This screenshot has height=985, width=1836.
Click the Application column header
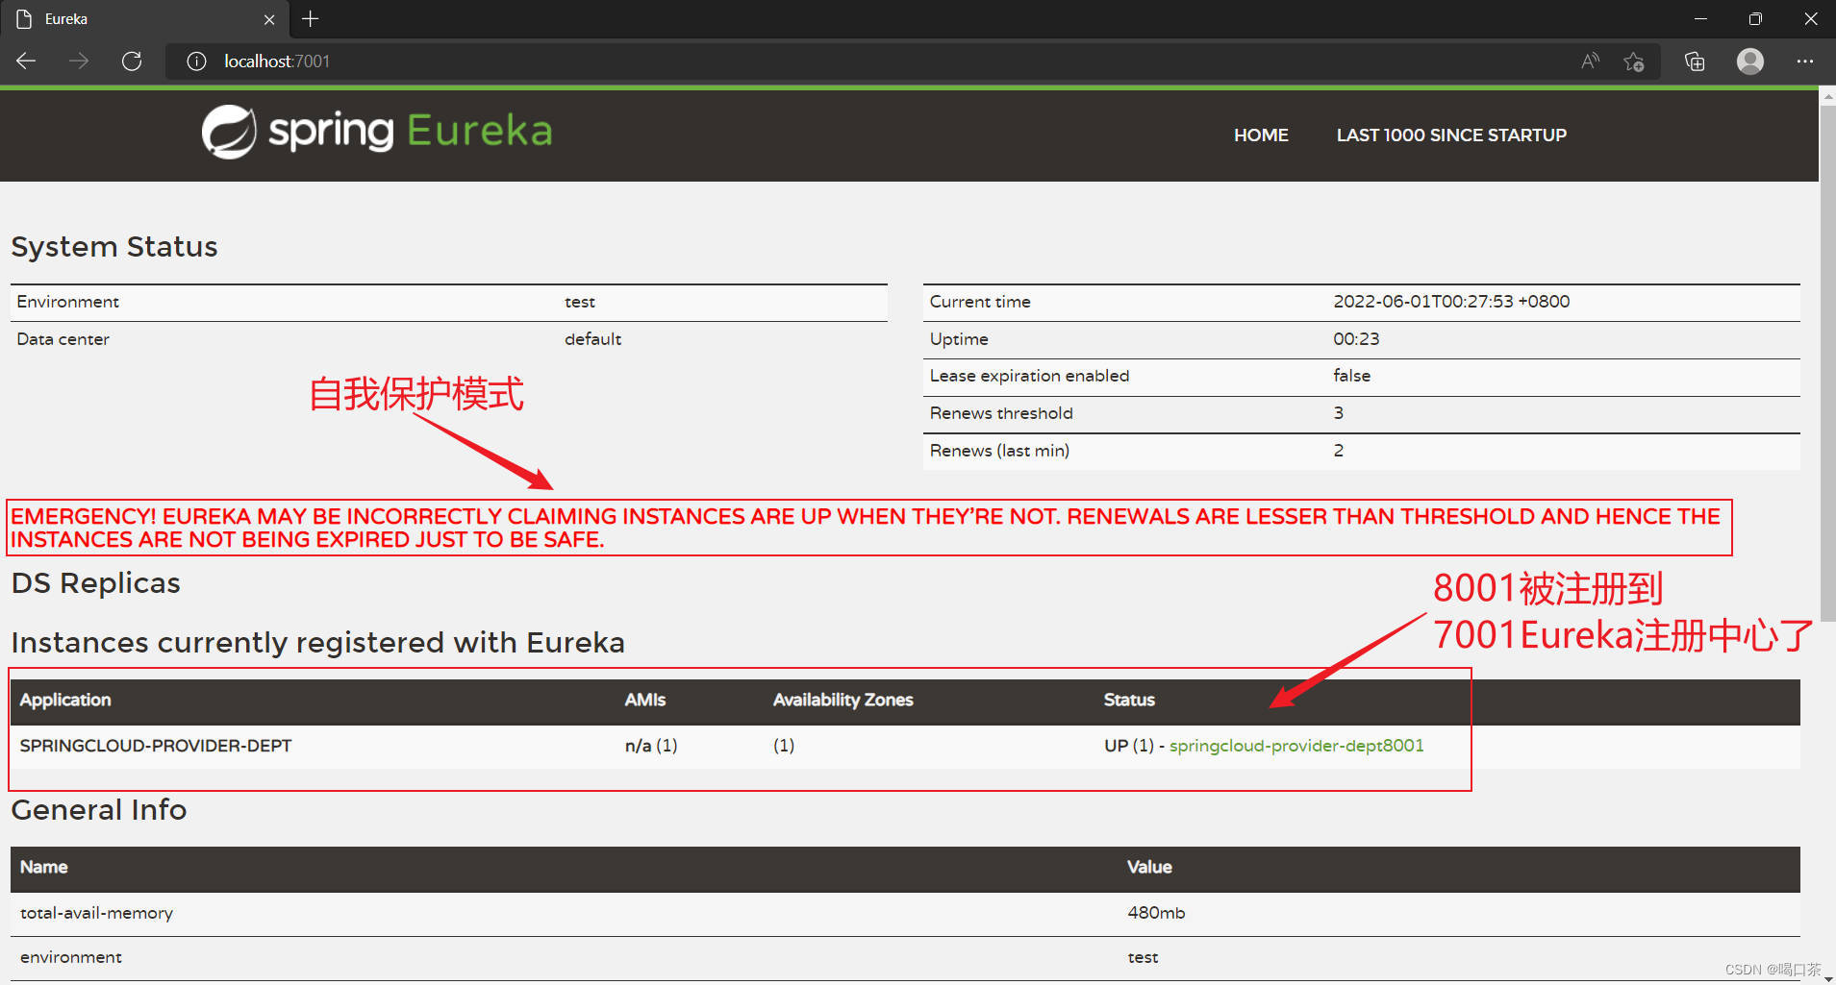click(x=65, y=700)
